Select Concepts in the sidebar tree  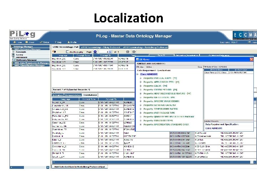[x=21, y=52]
